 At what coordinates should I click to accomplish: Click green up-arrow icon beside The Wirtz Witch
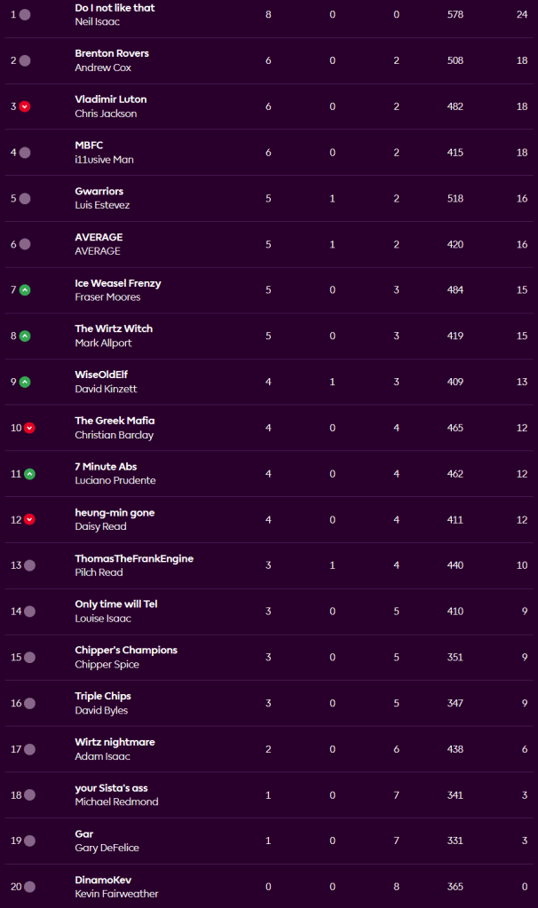(25, 336)
